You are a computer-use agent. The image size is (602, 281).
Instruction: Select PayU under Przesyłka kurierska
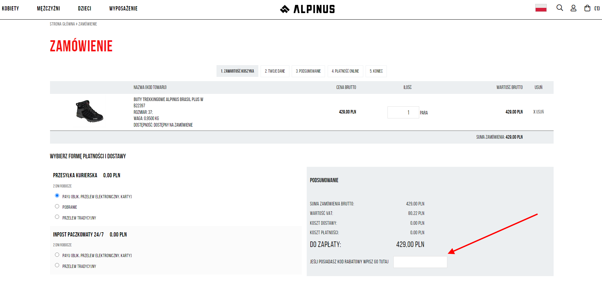[57, 196]
